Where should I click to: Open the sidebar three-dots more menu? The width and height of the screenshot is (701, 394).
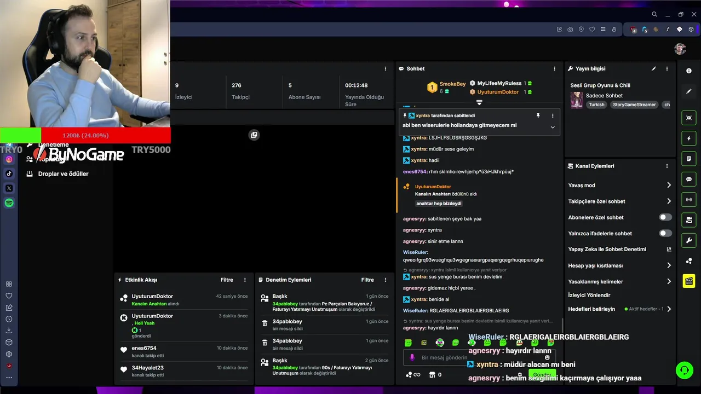point(9,378)
